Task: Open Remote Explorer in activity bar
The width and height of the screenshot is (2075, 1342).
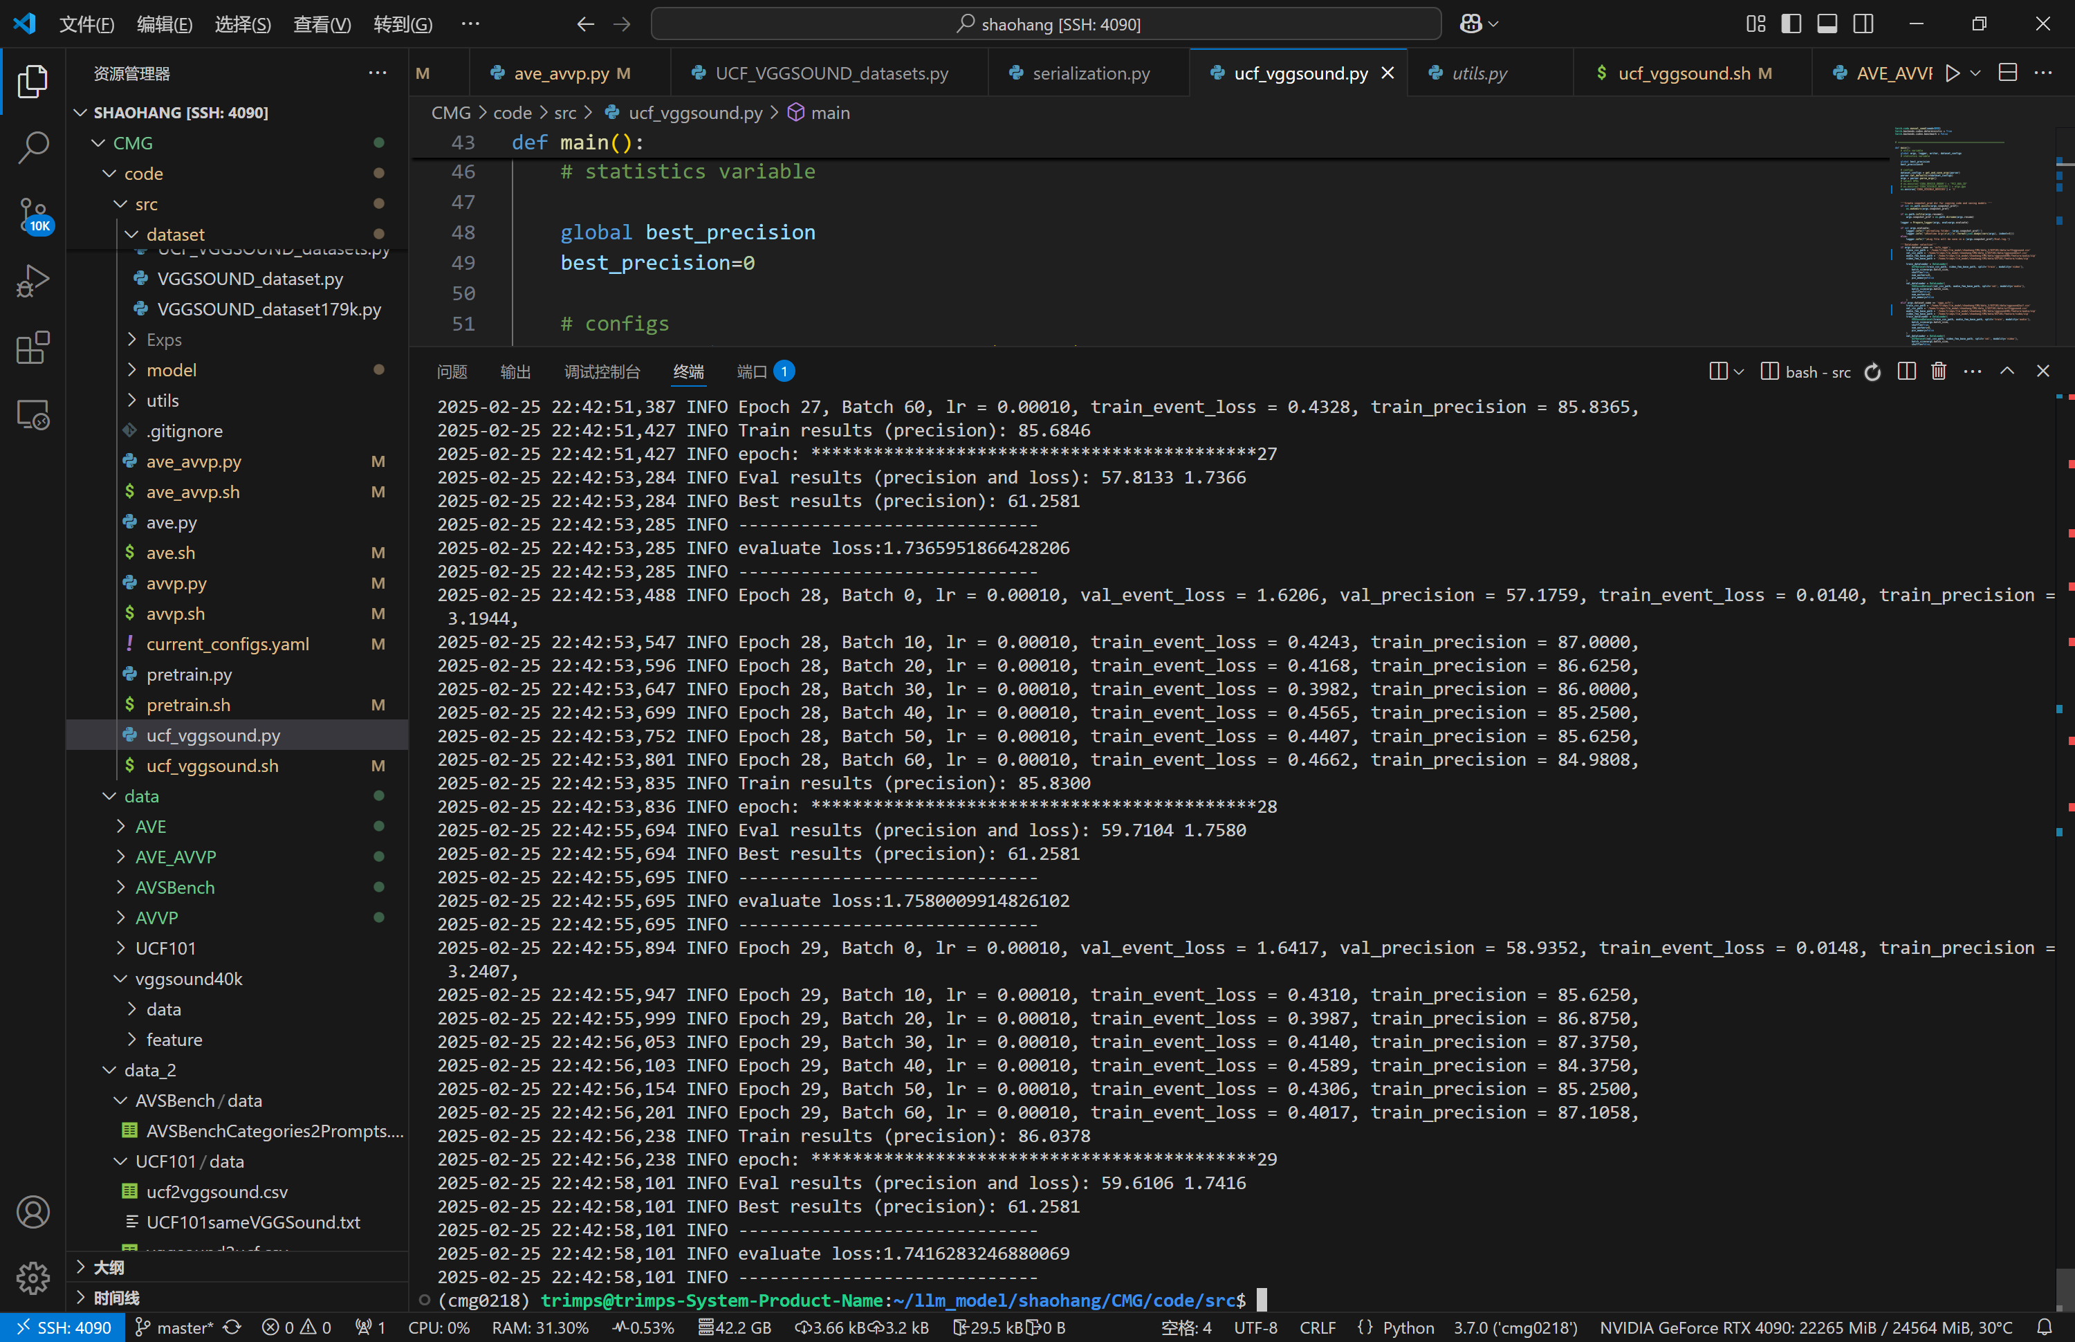Action: point(33,415)
